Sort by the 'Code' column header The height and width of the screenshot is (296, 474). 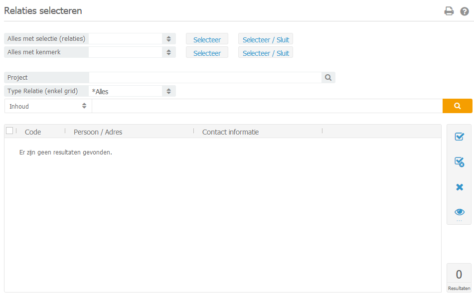[x=33, y=132]
